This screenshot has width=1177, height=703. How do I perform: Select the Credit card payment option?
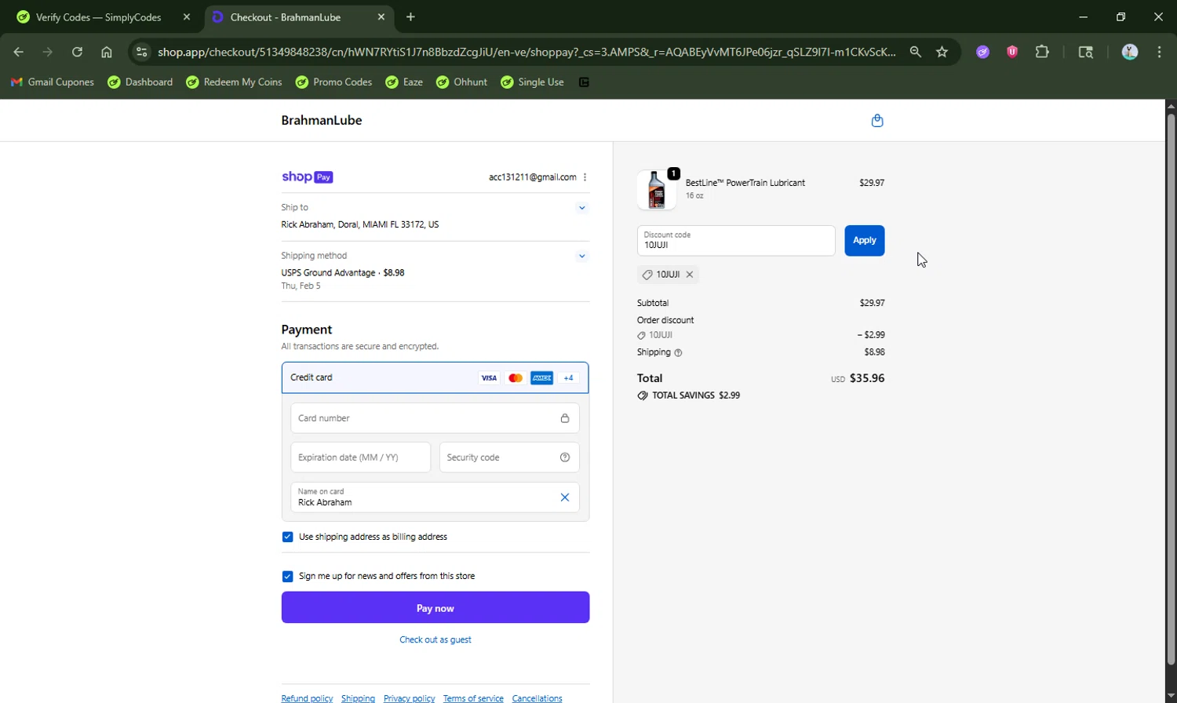click(435, 377)
